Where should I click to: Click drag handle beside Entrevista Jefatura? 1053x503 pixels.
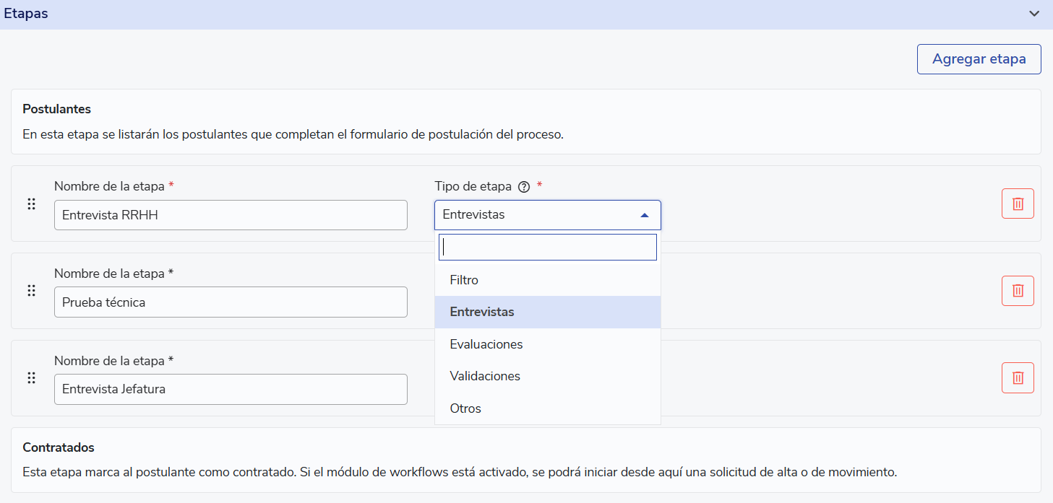point(31,377)
